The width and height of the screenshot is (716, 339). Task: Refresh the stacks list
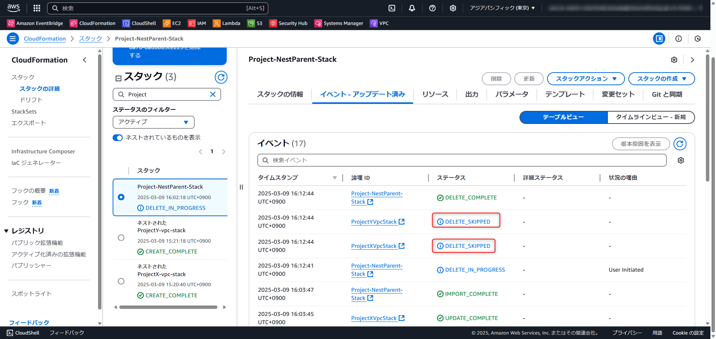click(221, 77)
